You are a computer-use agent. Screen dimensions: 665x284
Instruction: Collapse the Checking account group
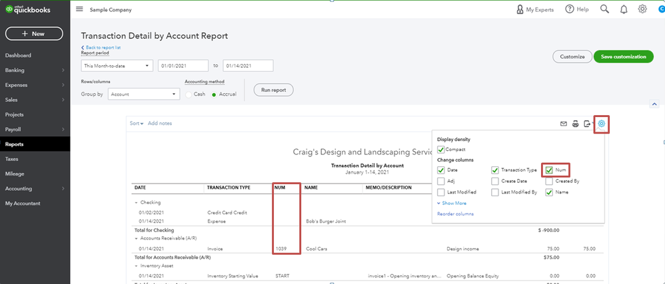[x=137, y=203]
